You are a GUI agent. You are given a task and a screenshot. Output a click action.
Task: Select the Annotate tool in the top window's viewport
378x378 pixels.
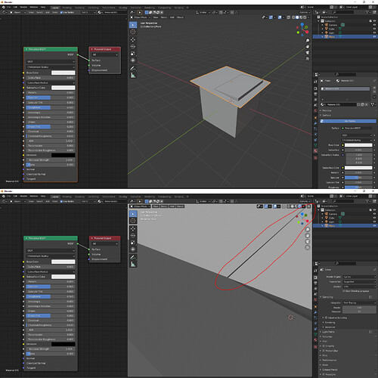(133, 68)
